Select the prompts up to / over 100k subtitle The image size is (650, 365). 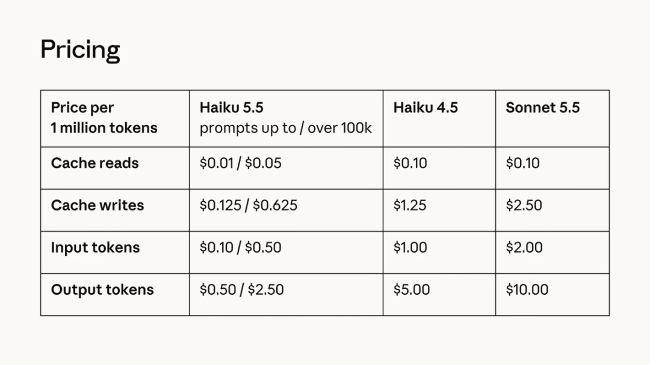coord(286,128)
